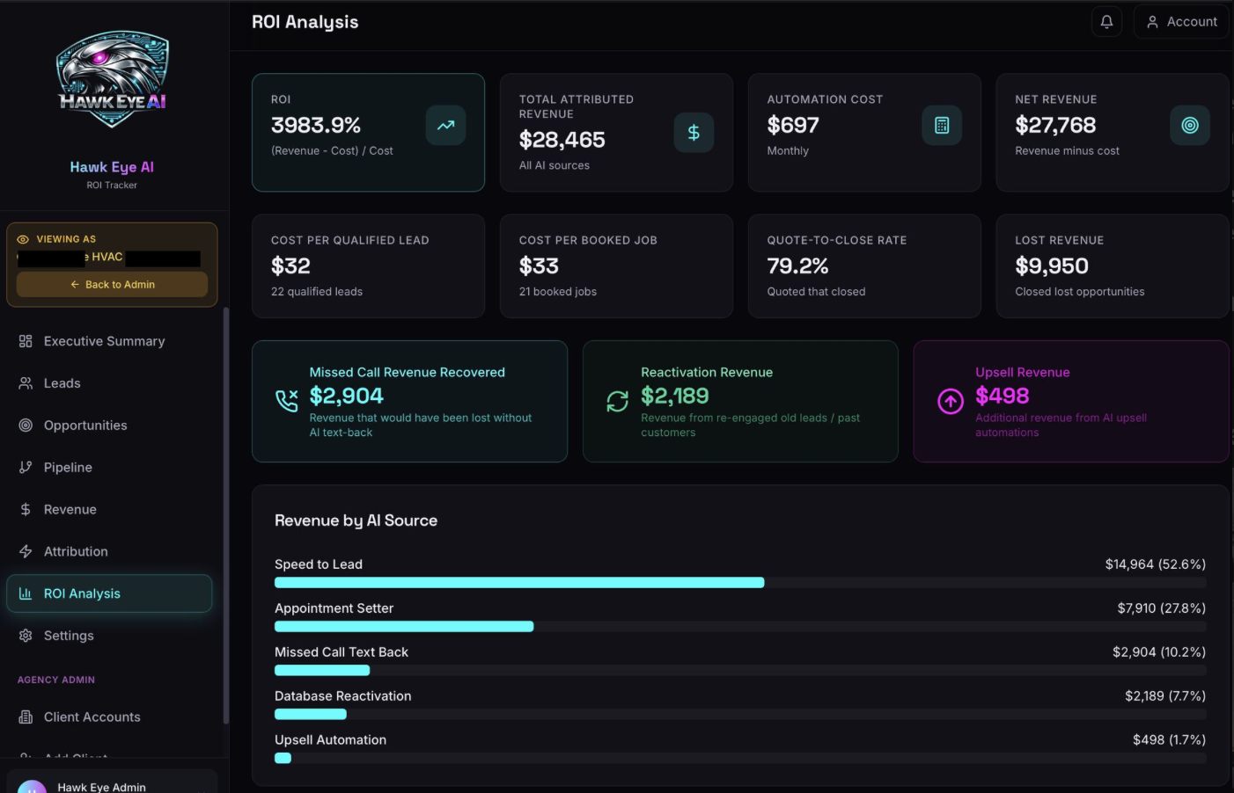
Task: Select the dollar icon on Total Attributed Revenue
Action: (x=694, y=132)
